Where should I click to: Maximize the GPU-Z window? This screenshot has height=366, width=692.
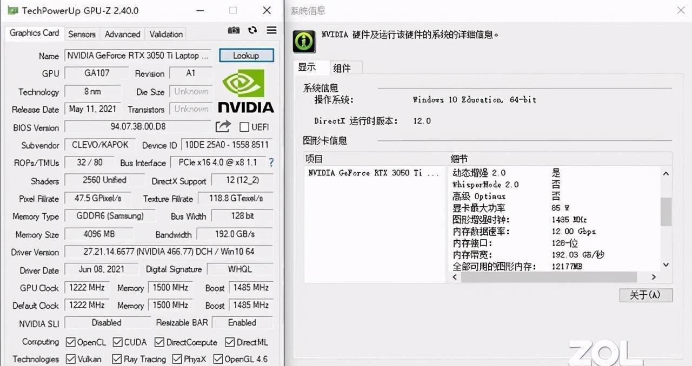(x=233, y=10)
